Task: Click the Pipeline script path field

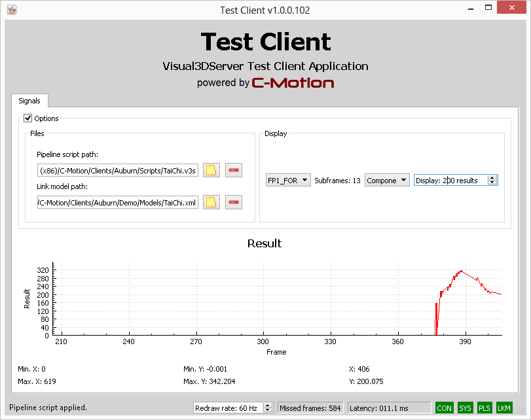Action: point(118,170)
